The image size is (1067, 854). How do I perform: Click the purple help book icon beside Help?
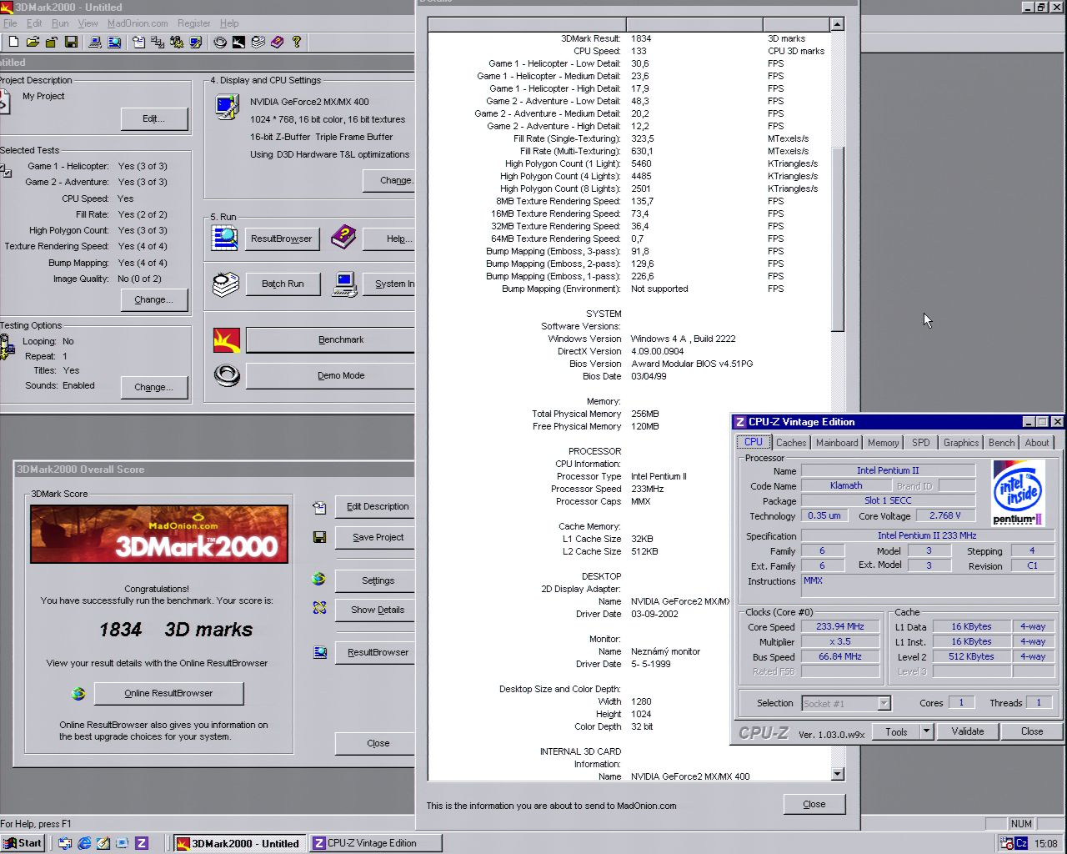coord(343,238)
